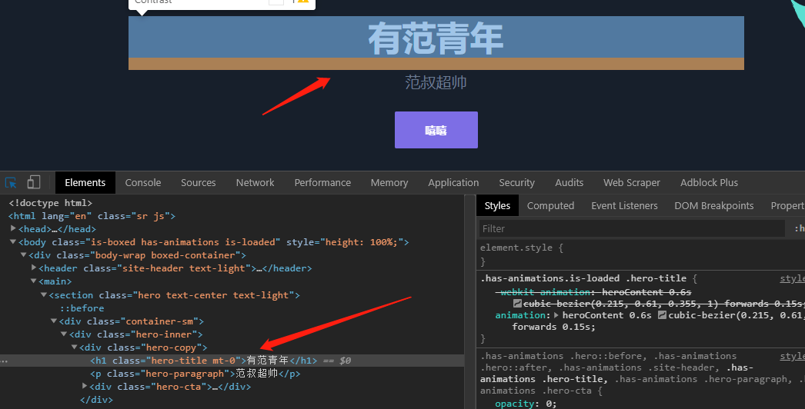The width and height of the screenshot is (805, 409).
Task: Open the Performance tab
Action: (x=322, y=183)
